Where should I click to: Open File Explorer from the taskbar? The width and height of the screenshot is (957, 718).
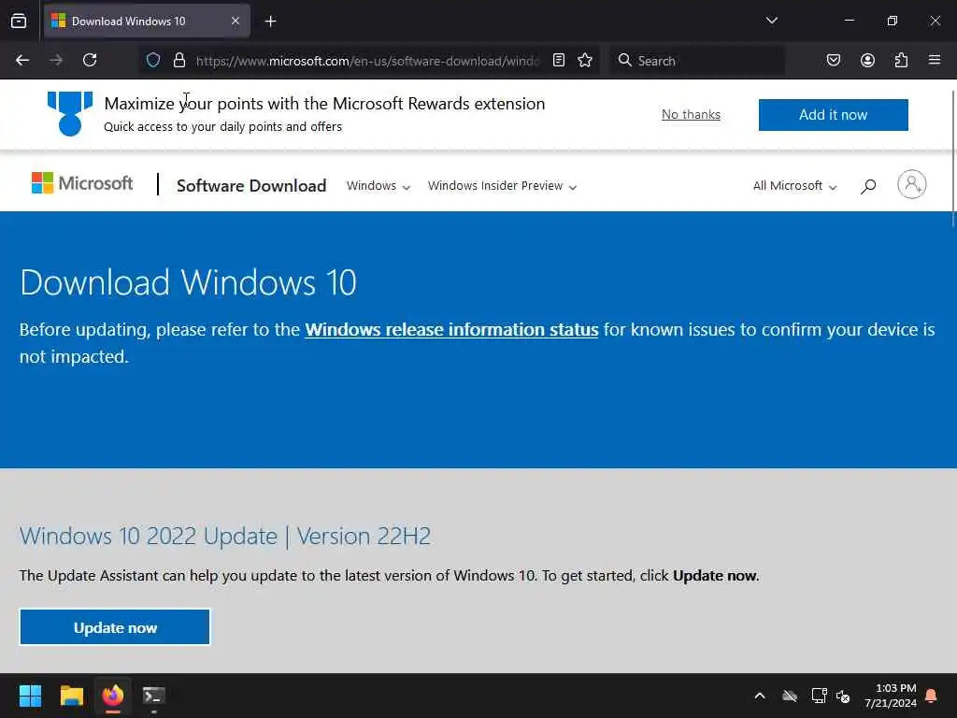point(71,696)
